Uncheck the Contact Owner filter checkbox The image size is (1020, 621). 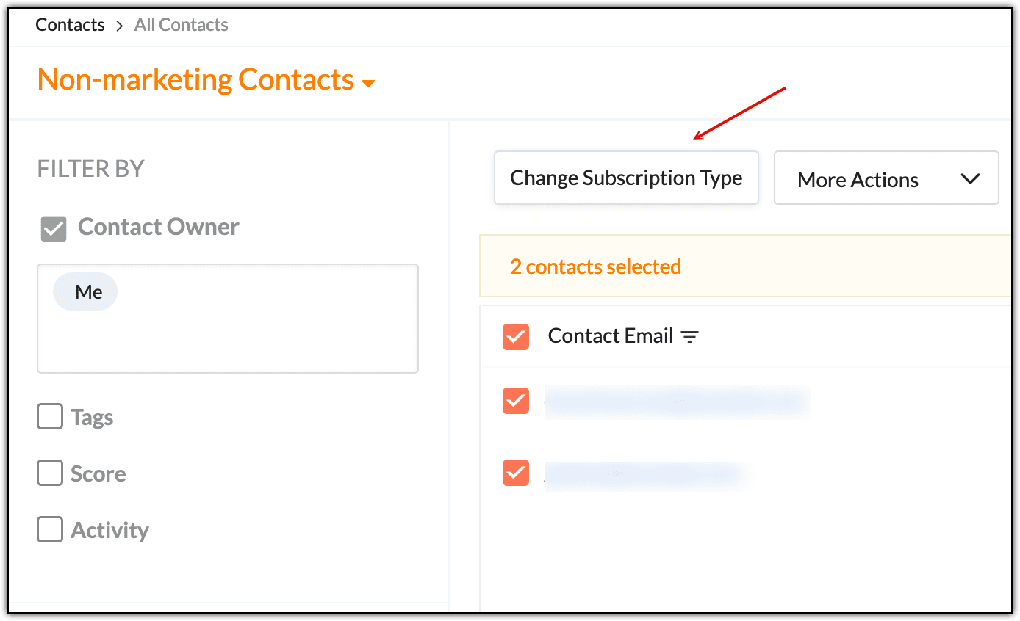coord(54,228)
